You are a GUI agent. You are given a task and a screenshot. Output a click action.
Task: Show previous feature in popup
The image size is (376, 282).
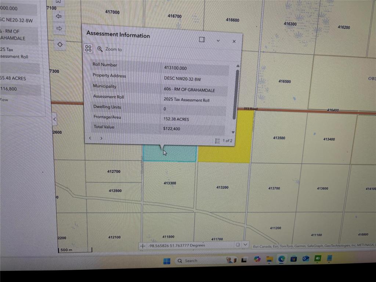[90, 138]
